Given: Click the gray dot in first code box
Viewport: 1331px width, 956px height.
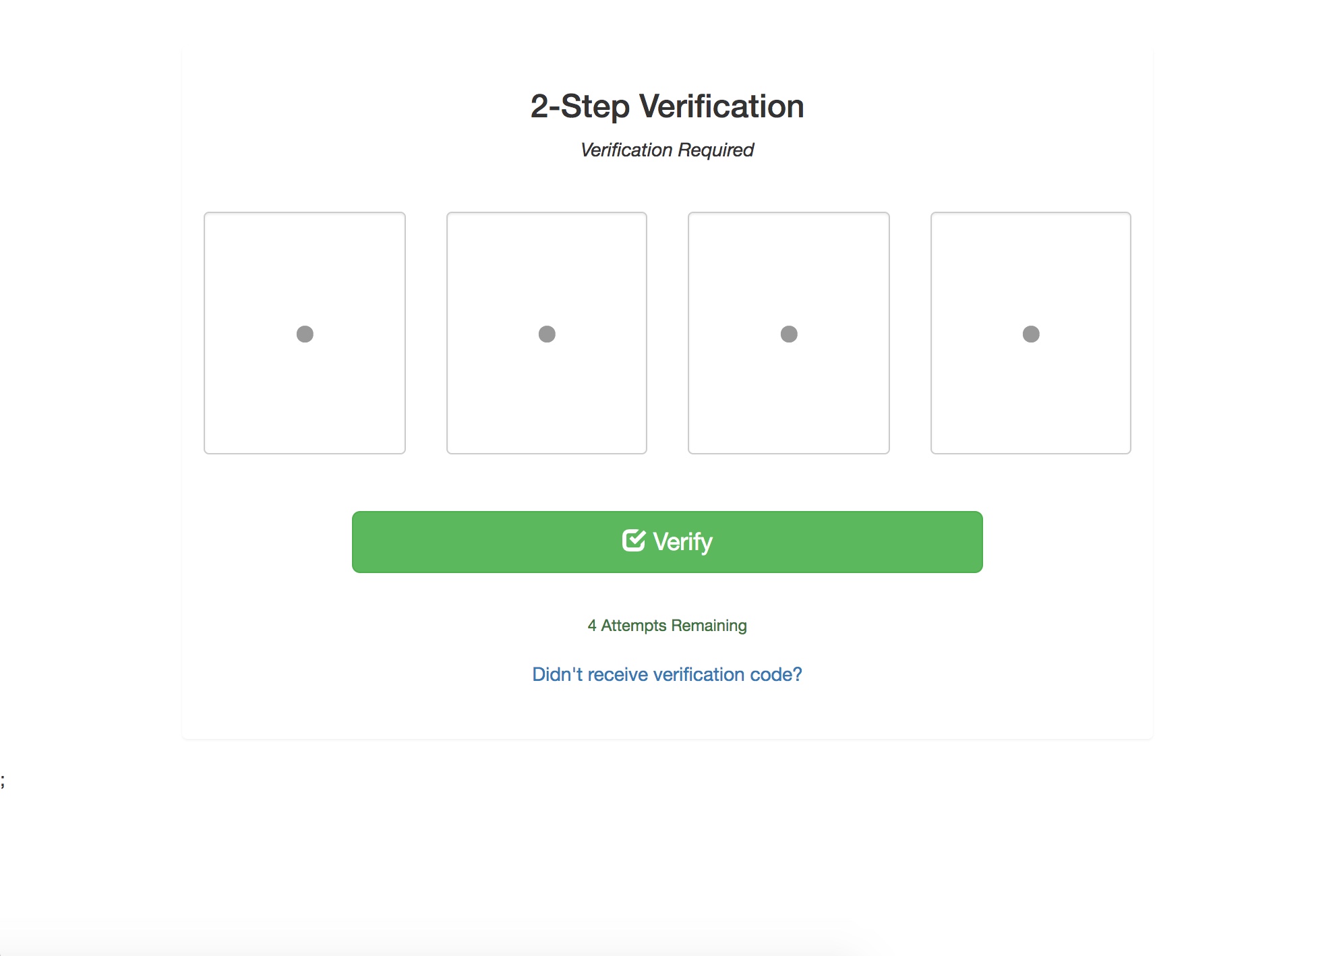Looking at the screenshot, I should point(305,334).
